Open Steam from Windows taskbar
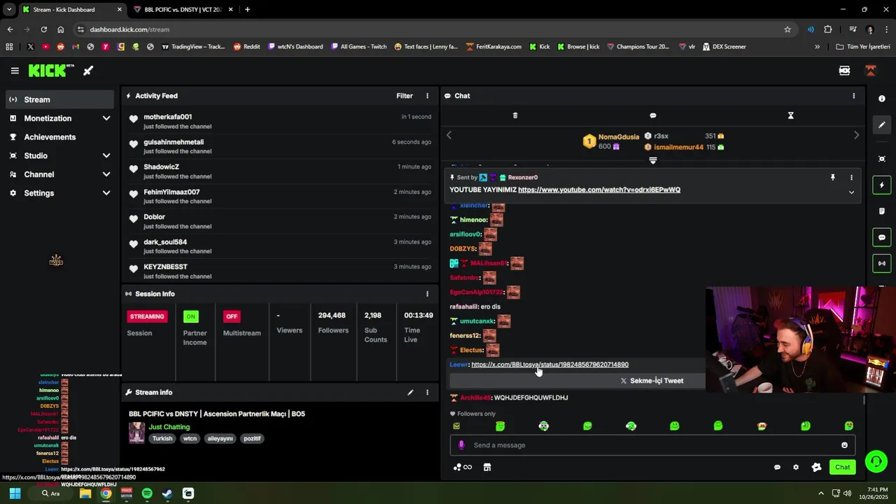Image resolution: width=896 pixels, height=504 pixels. (x=167, y=493)
